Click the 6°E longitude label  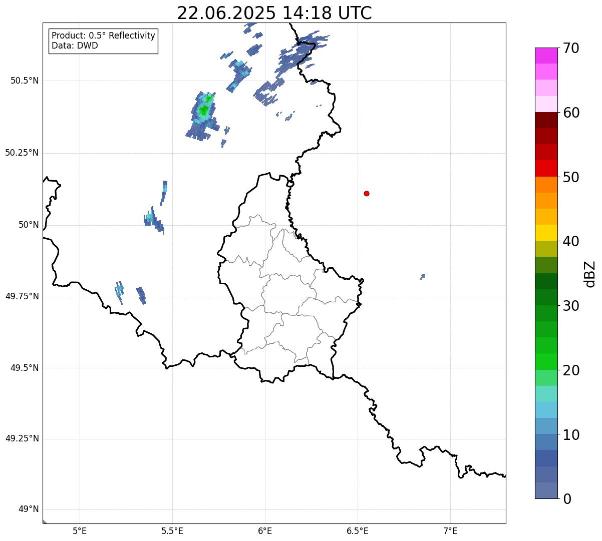[x=265, y=531]
